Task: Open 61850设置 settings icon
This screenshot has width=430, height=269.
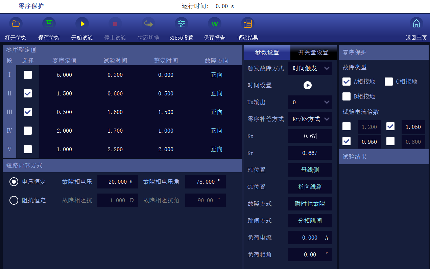Action: coord(182,24)
